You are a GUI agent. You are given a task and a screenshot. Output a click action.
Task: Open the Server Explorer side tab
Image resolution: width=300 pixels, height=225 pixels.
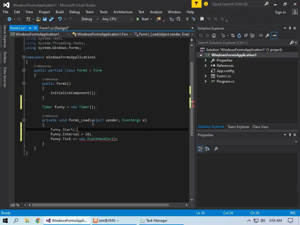click(x=5, y=36)
